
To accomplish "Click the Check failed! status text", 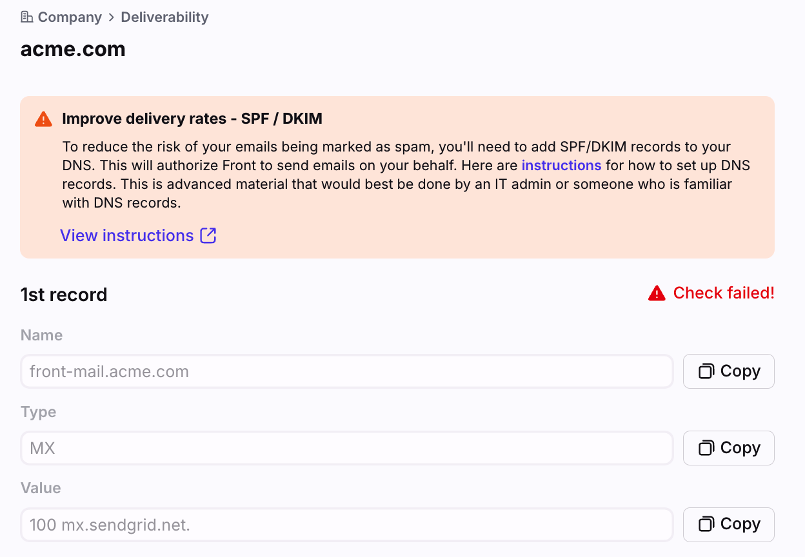I will tap(724, 293).
